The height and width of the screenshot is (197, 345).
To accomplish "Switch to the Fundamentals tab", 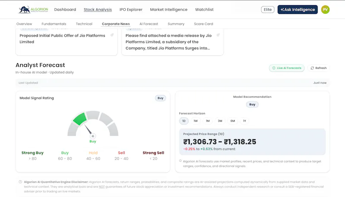I will tap(54, 24).
